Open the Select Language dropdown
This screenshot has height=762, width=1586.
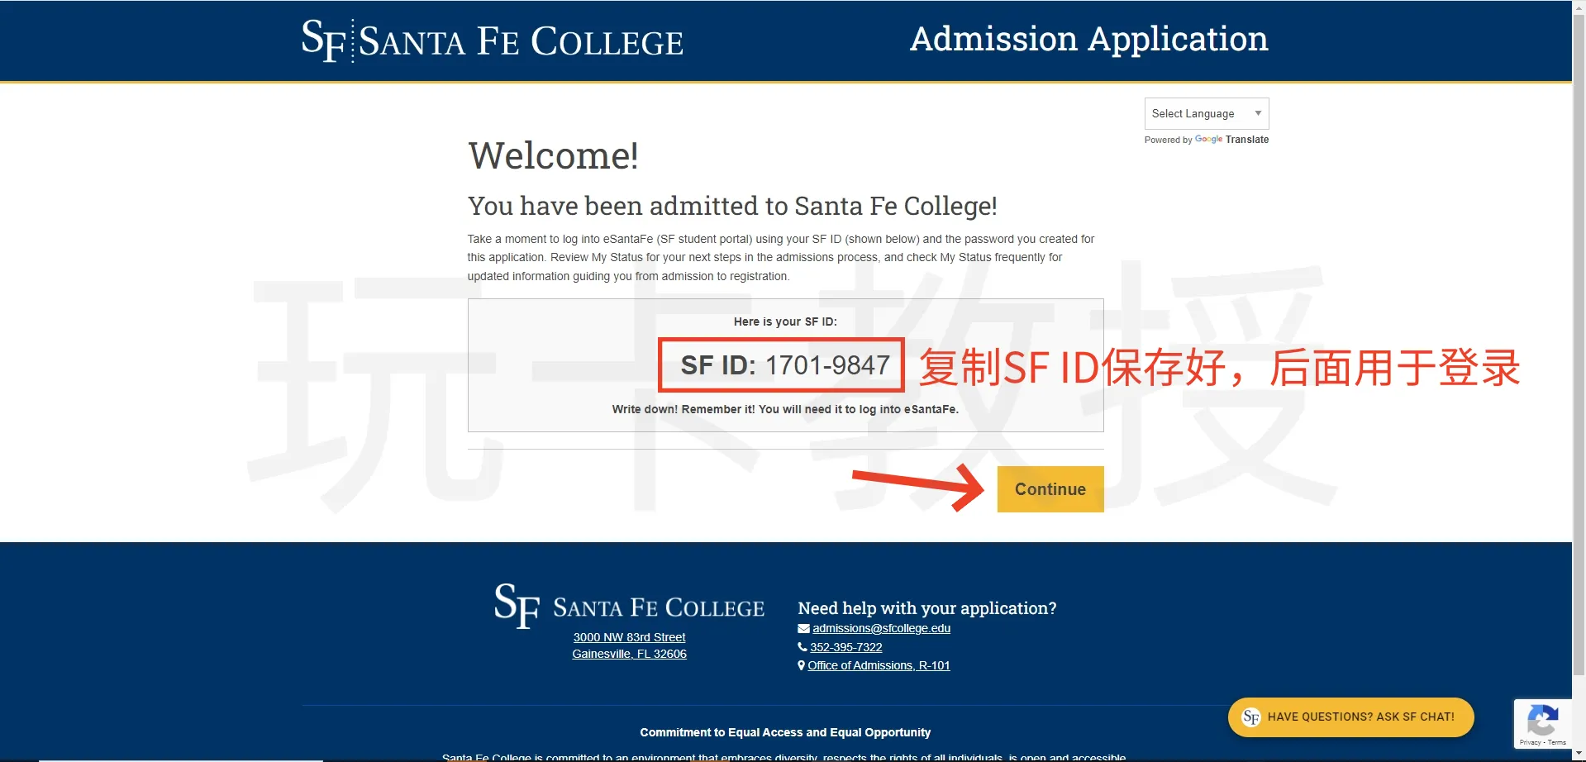(x=1205, y=113)
